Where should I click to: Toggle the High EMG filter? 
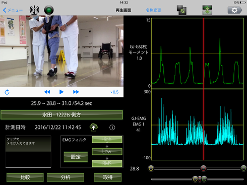(x=107, y=140)
